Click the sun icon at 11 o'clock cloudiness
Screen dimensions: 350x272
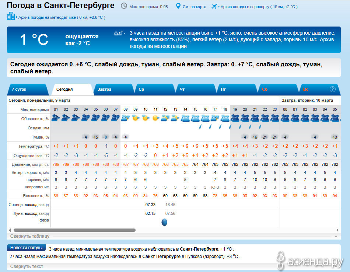coord(155,118)
